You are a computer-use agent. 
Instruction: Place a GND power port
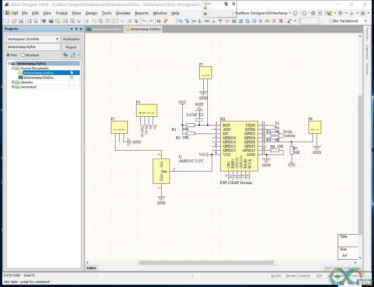pyautogui.click(x=214, y=21)
